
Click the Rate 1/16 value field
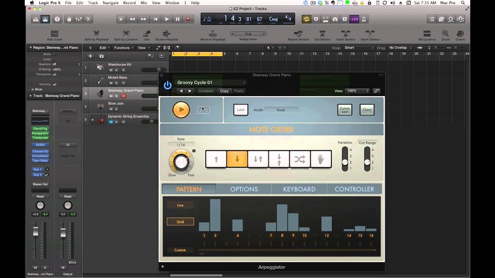[181, 145]
